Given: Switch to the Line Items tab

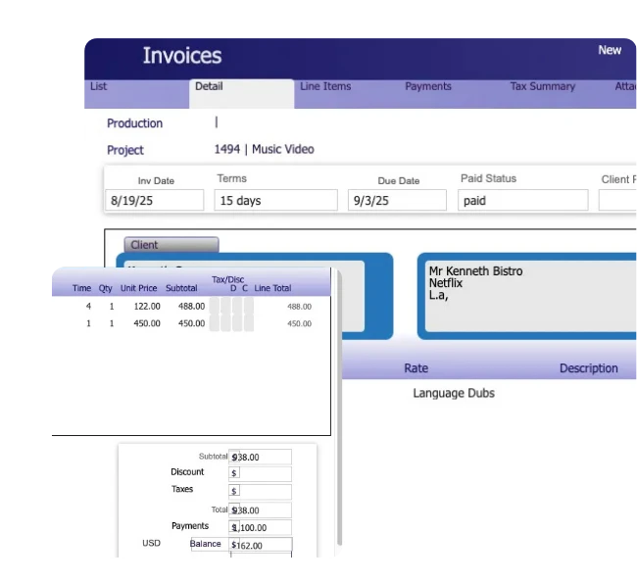Looking at the screenshot, I should (346, 93).
